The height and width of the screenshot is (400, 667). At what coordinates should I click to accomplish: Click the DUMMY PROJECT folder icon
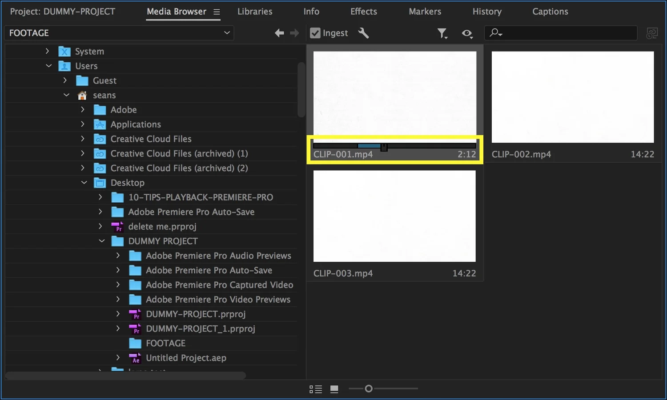point(117,241)
